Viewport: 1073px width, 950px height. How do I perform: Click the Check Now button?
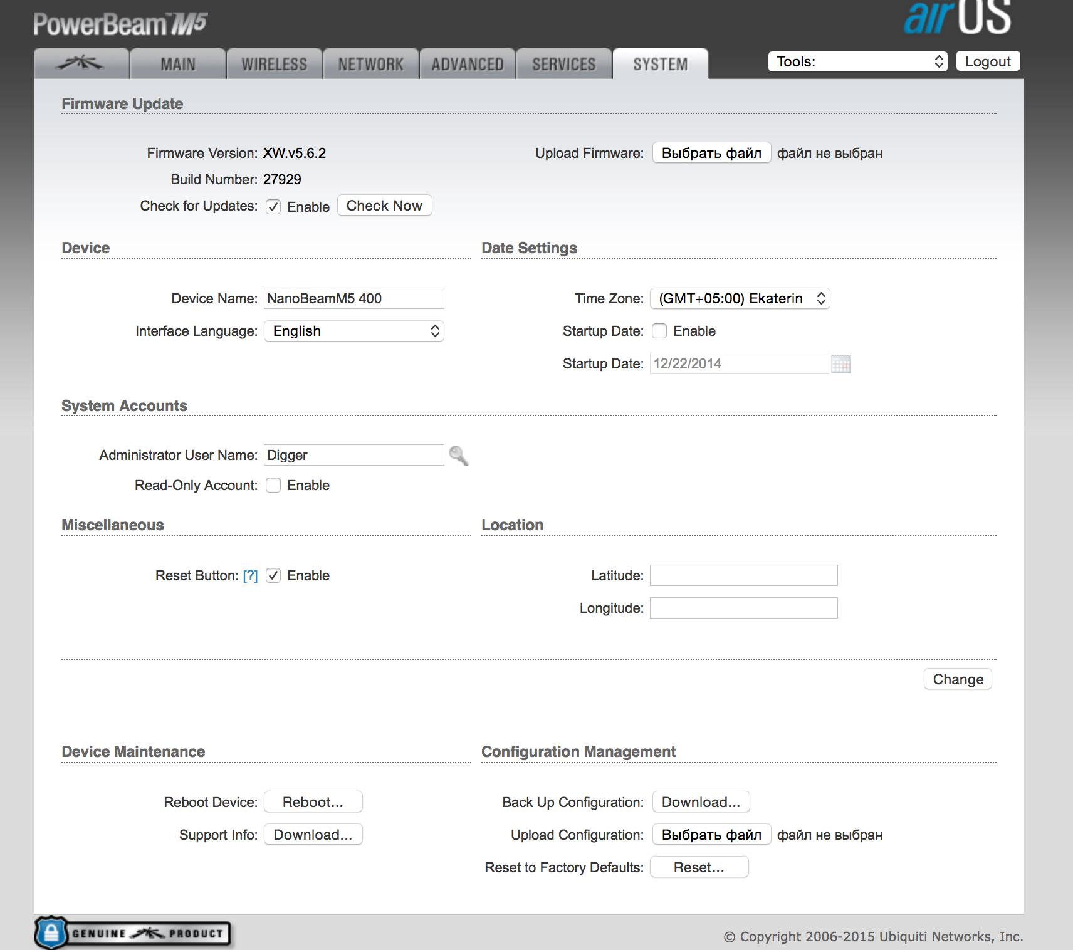[x=385, y=206]
